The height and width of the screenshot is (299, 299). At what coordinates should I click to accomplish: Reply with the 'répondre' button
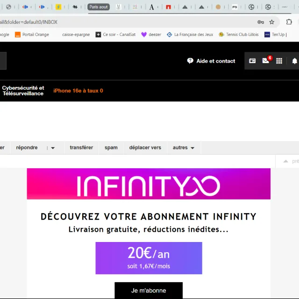click(27, 148)
